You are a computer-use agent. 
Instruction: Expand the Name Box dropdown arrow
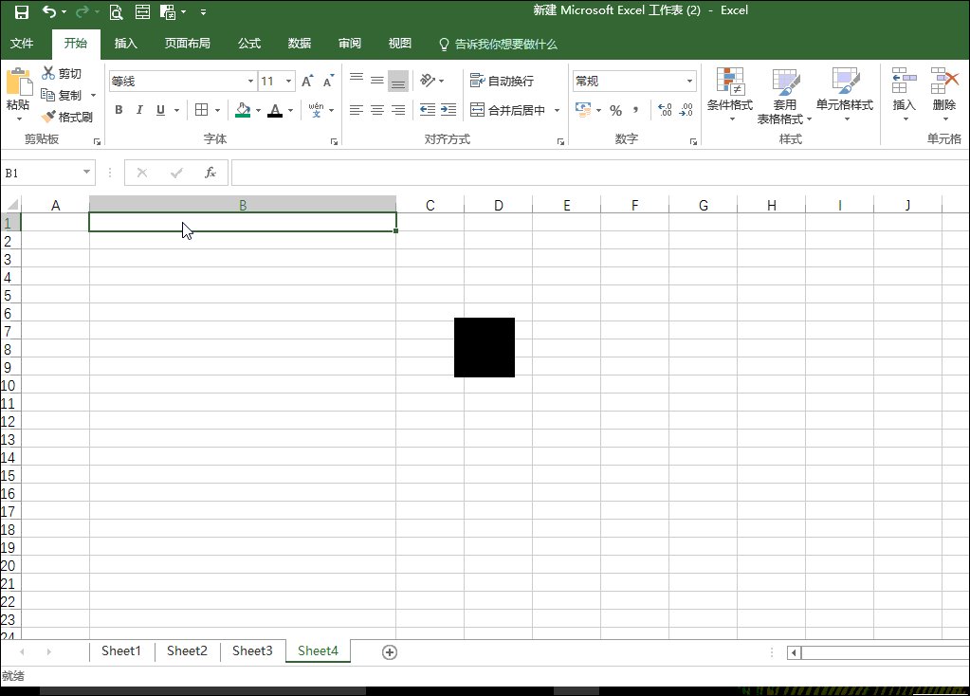click(87, 173)
